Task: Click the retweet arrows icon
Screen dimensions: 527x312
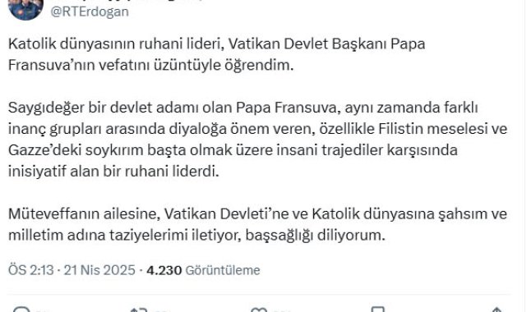Action: (x=139, y=310)
